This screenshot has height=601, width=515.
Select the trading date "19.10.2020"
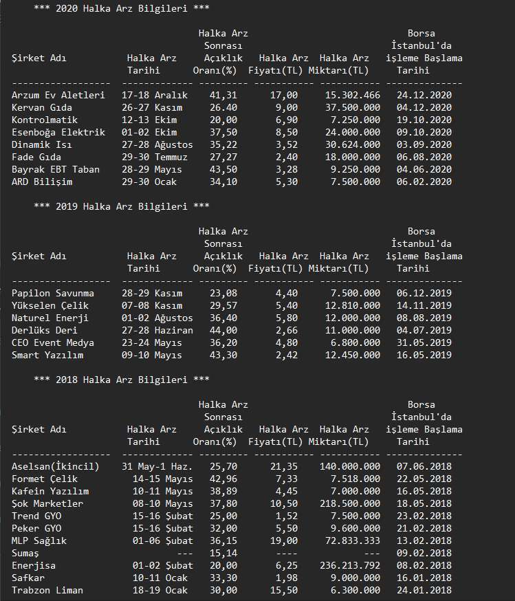(x=424, y=120)
